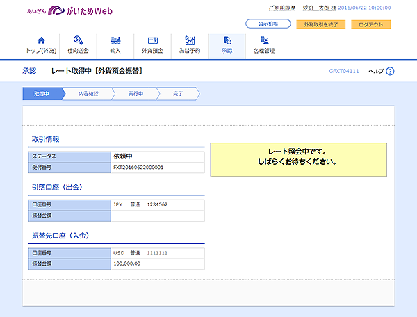The width and height of the screenshot is (417, 317).
Task: Select the 輸入 import ship icon
Action: click(x=115, y=40)
